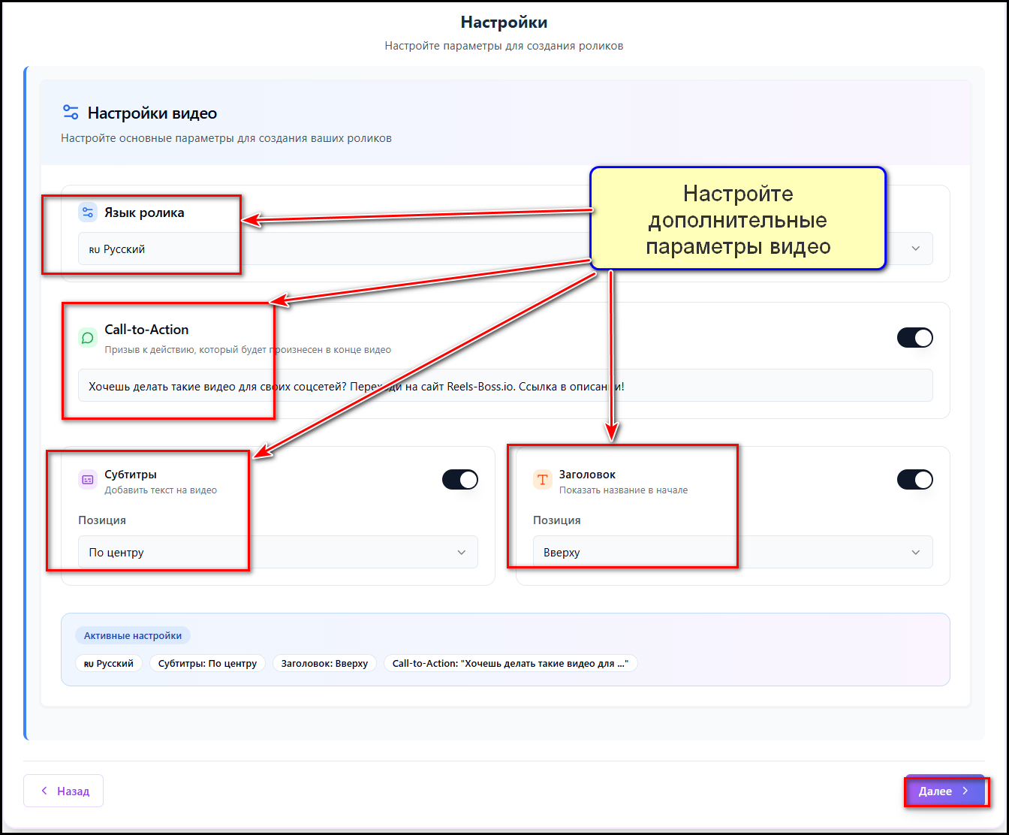
Task: Click the language icon beside Язык ролика
Action: [88, 213]
